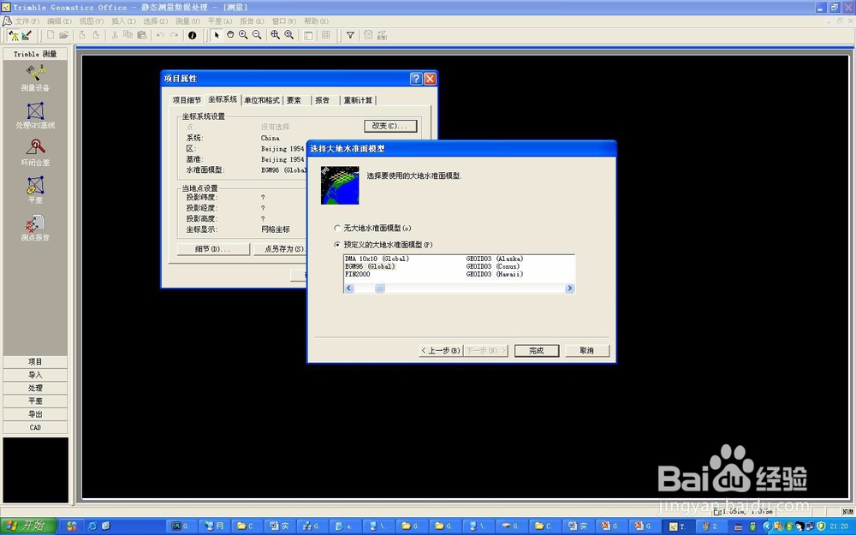The height and width of the screenshot is (535, 856).
Task: Select GEOID03 (Hawaii) geoid model
Action: 495,274
